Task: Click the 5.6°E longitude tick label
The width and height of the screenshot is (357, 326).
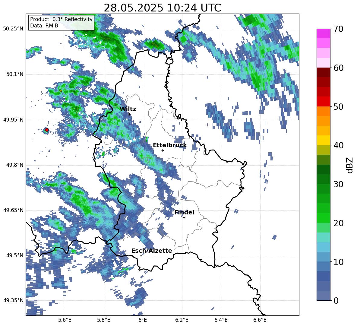Action: tap(65, 320)
